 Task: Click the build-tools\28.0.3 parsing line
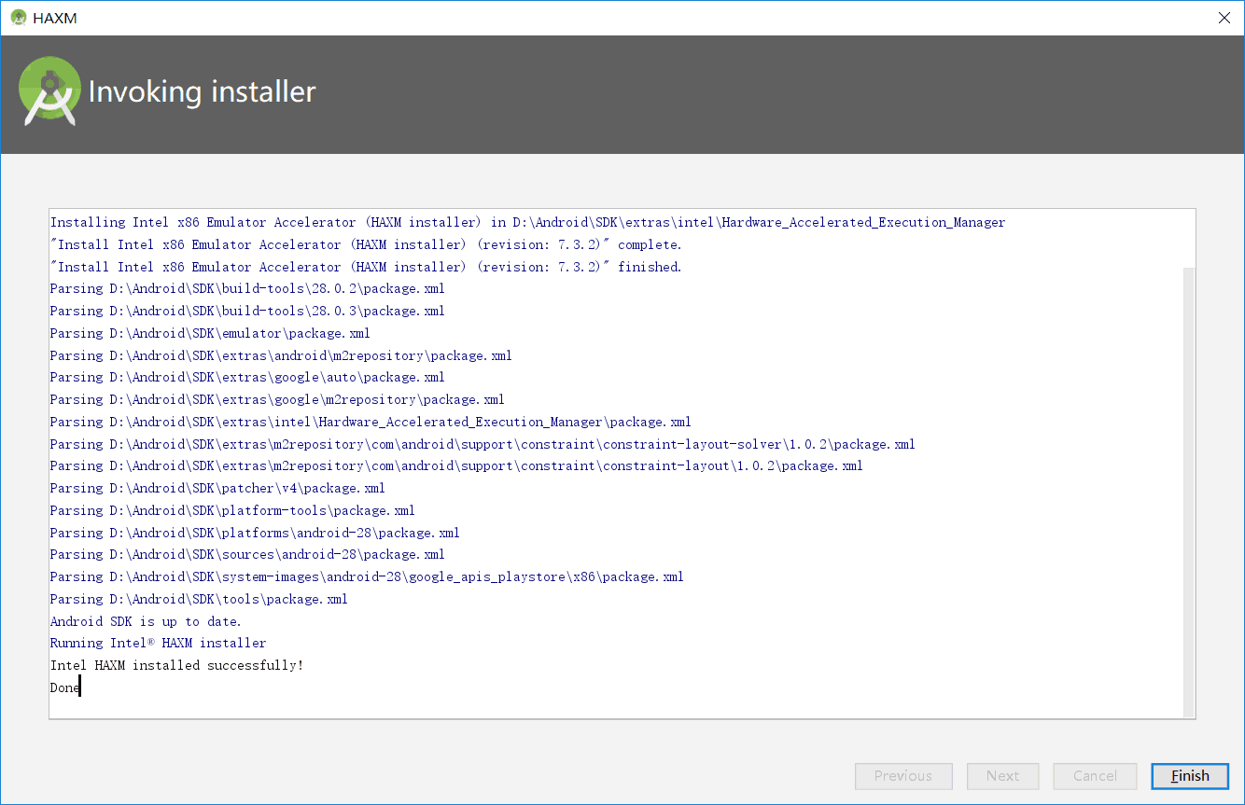247,311
